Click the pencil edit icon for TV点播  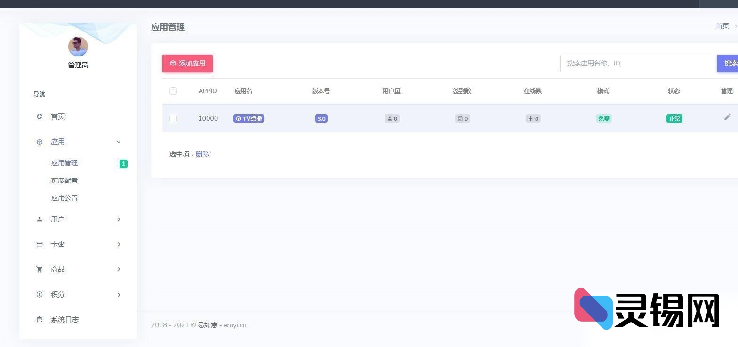(728, 117)
